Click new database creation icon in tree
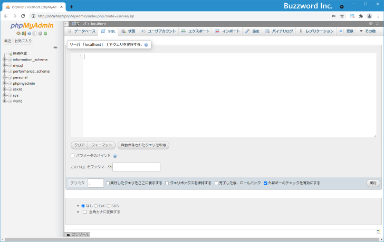 [x=10, y=54]
